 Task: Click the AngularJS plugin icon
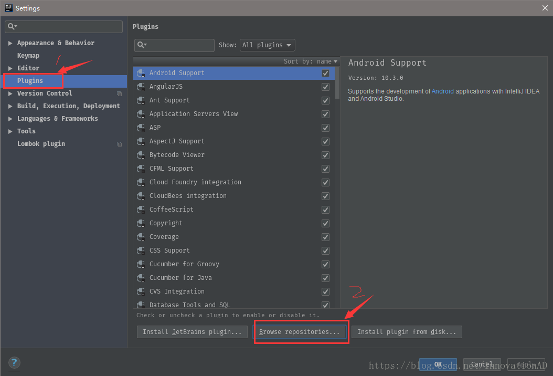(x=141, y=87)
